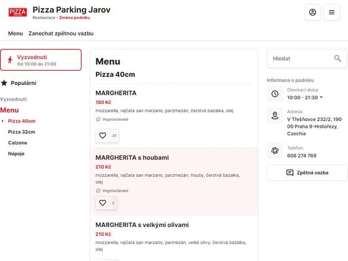Expand the opening hours dropdown arrow
This screenshot has width=348, height=261.
coord(321,97)
